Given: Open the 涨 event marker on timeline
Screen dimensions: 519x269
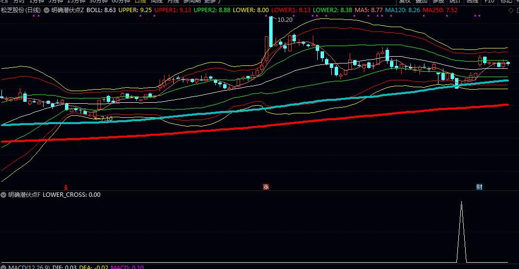Looking at the screenshot, I should click(266, 187).
